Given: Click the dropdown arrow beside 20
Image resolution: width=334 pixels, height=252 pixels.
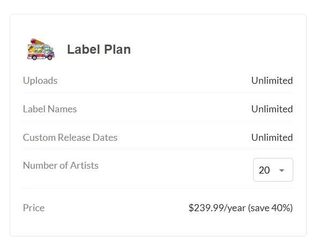Looking at the screenshot, I should point(281,170).
